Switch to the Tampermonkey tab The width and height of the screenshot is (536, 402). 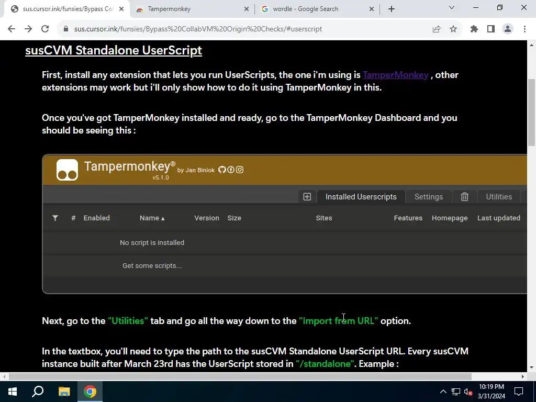click(x=192, y=9)
